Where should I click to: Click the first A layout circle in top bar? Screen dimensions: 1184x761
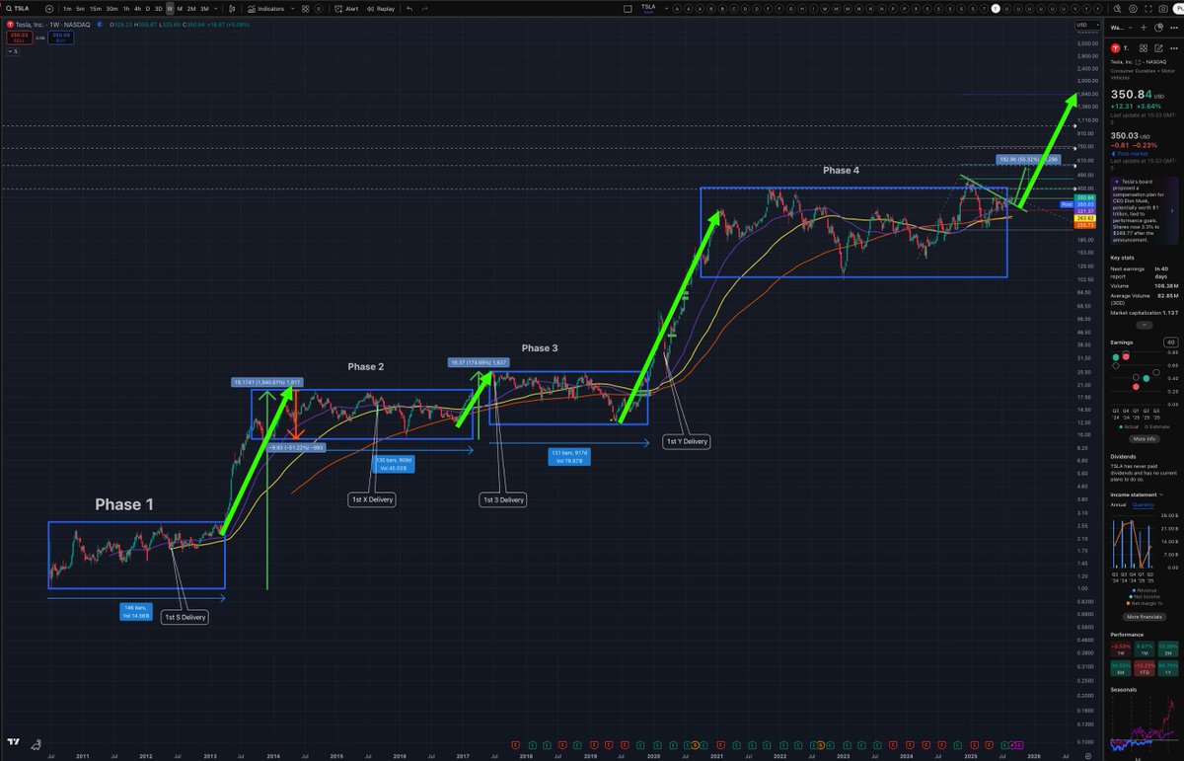click(x=677, y=9)
